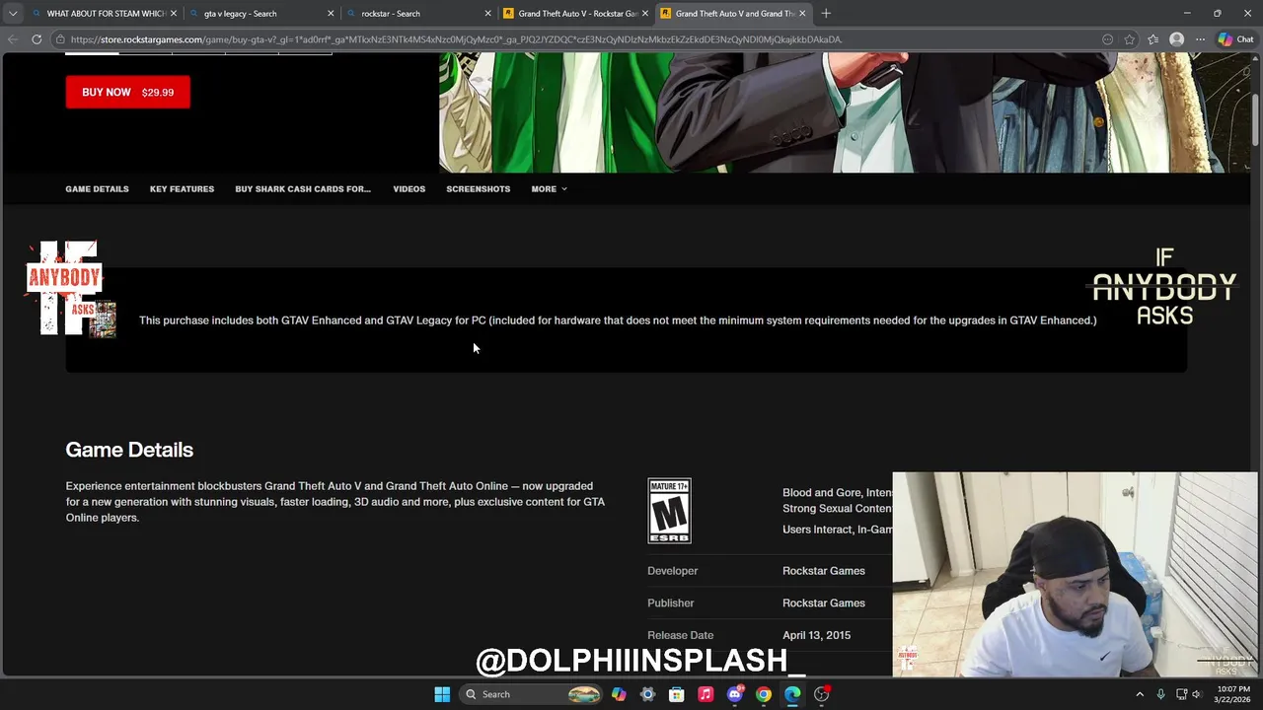Jump to Key Features section
This screenshot has width=1263, height=710.
point(182,188)
